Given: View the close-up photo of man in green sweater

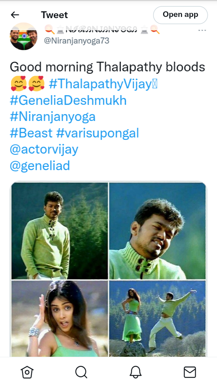Looking at the screenshot, I should click(157, 231).
